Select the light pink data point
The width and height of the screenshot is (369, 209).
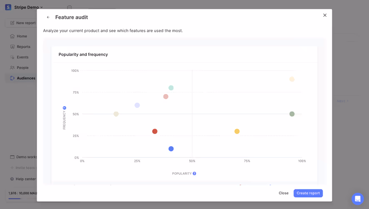(166, 97)
